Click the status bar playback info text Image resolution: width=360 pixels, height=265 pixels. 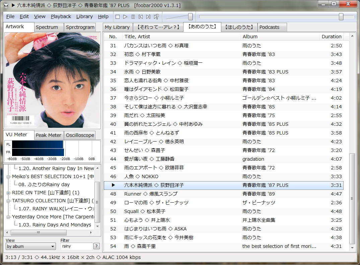[73, 257]
